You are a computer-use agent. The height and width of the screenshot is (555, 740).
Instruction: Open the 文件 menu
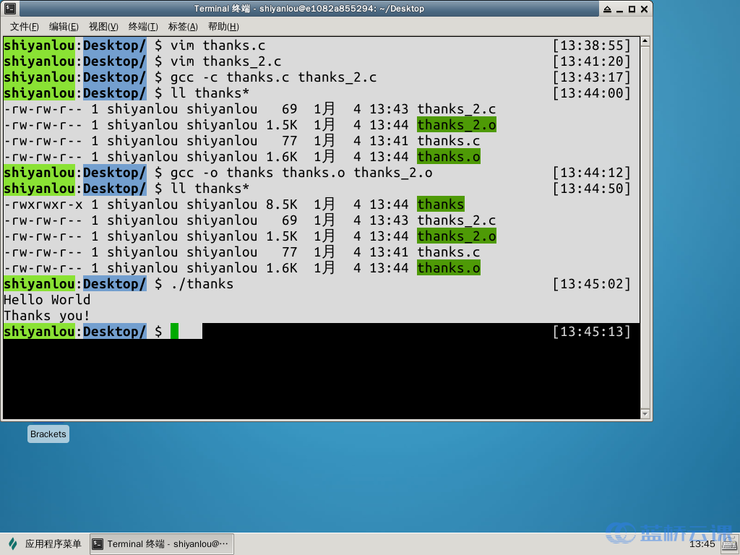25,27
